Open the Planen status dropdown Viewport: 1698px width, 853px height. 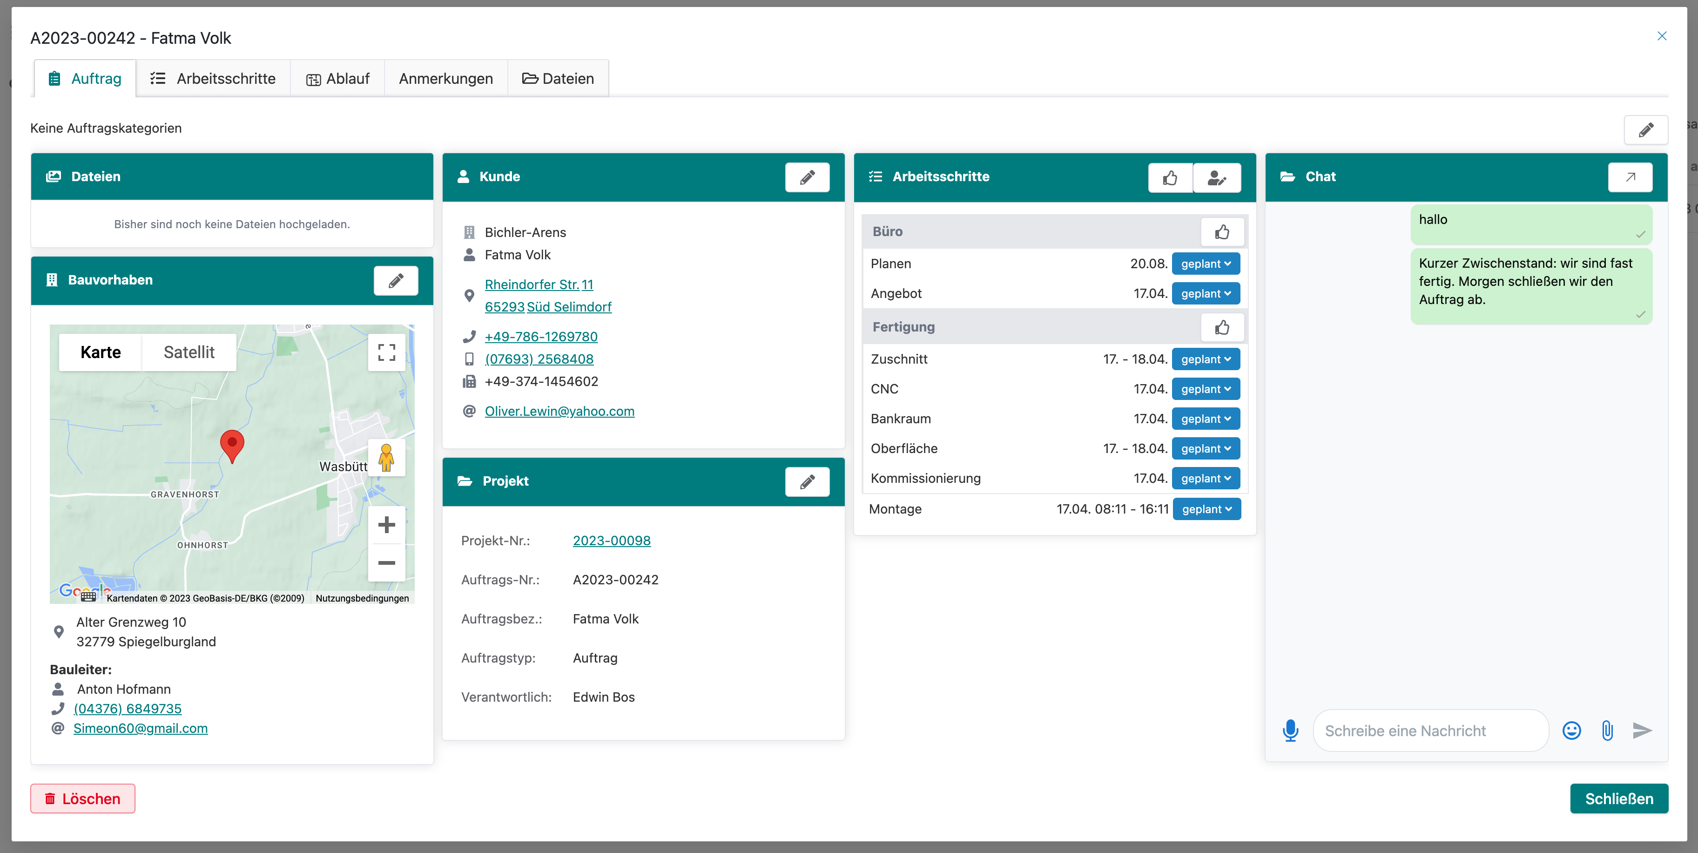coord(1206,264)
